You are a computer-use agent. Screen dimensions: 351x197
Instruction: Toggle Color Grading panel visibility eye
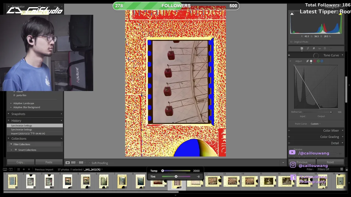pos(289,137)
